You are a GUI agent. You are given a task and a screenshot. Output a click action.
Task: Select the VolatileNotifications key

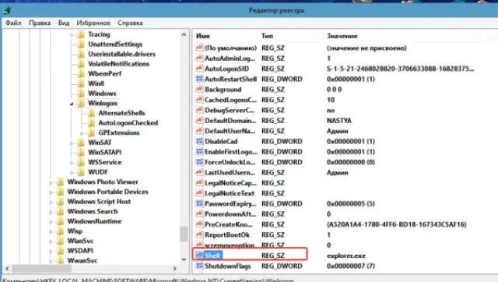coord(118,64)
